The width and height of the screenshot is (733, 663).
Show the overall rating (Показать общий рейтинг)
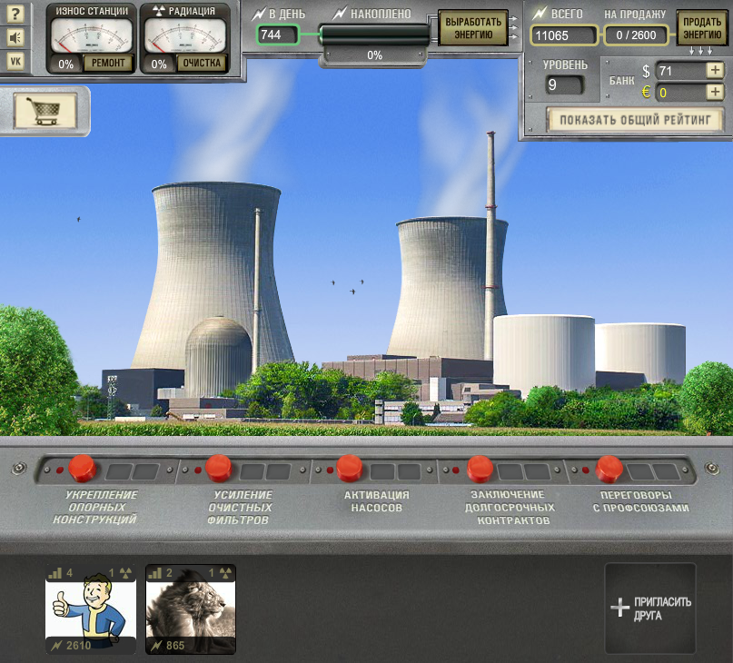point(634,119)
